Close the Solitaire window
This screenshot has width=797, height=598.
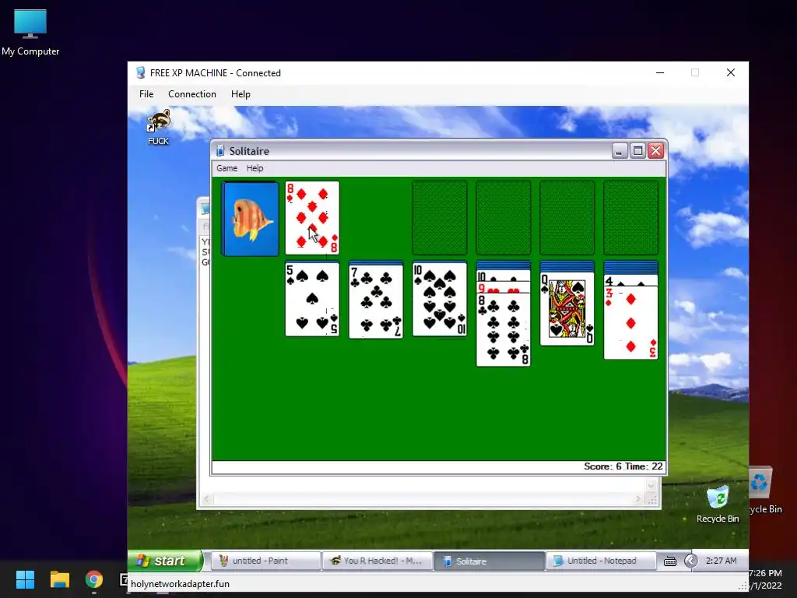(656, 151)
